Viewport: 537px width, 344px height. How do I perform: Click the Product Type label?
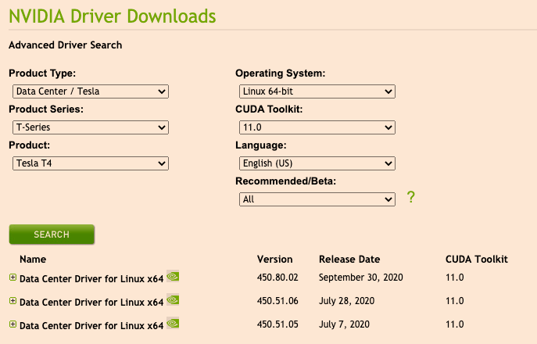click(x=42, y=73)
